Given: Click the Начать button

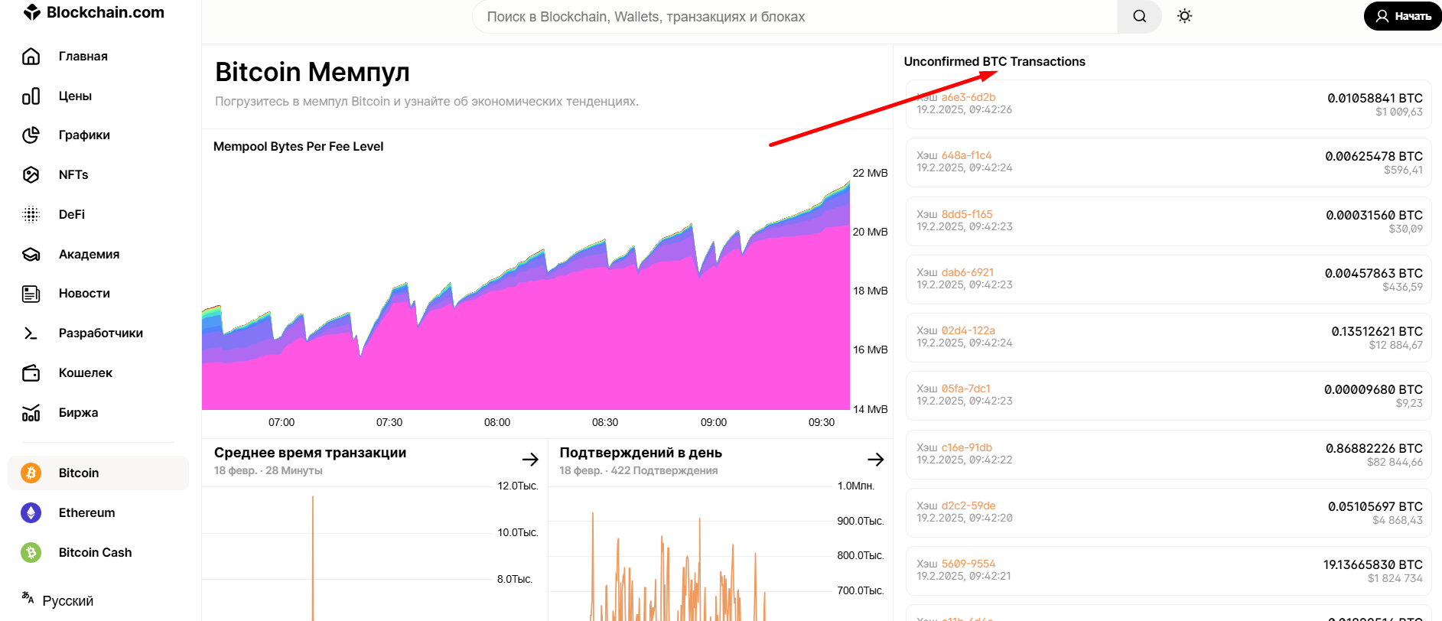Looking at the screenshot, I should 1403,16.
